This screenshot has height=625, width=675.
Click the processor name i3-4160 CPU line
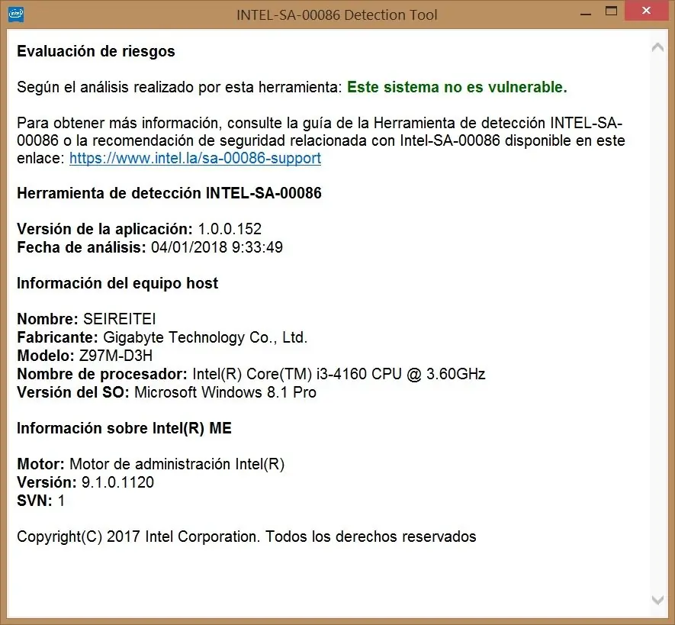(x=251, y=374)
